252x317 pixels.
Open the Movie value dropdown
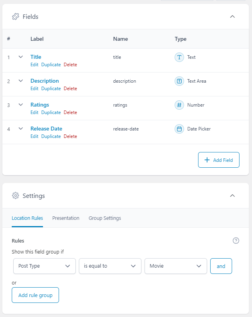176,266
